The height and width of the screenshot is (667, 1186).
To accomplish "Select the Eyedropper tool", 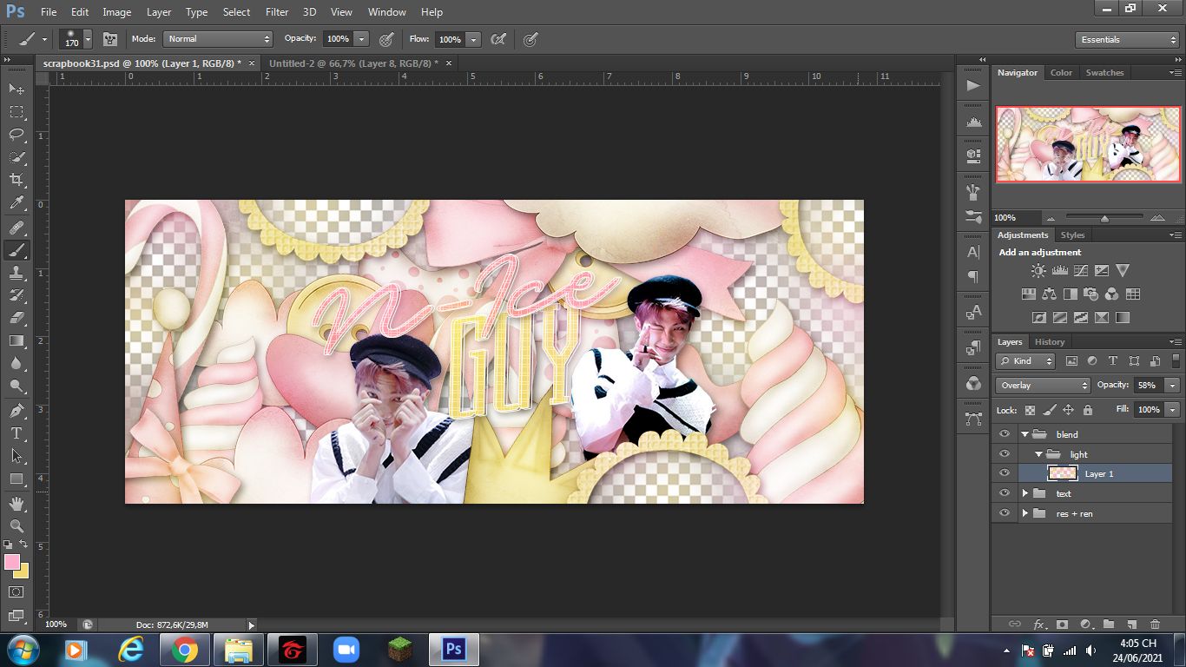I will pos(16,203).
